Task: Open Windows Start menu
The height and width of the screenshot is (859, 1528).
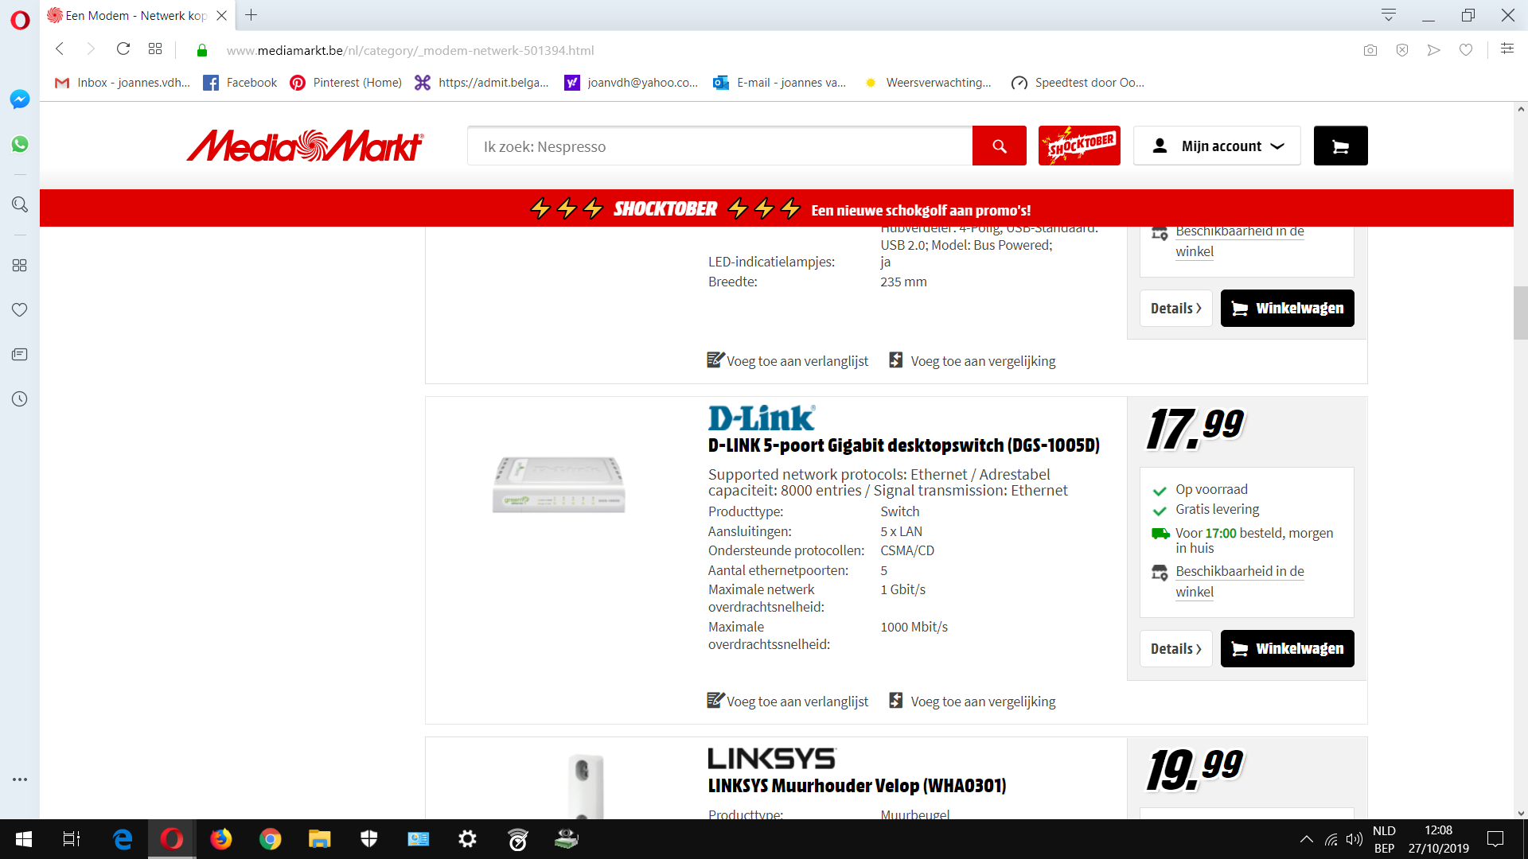Action: coord(24,839)
